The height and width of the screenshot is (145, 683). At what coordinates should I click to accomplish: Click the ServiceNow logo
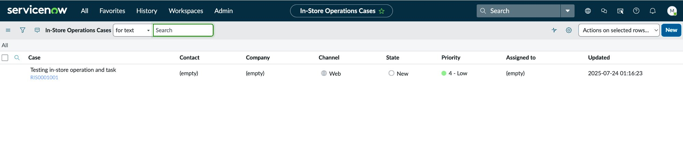pyautogui.click(x=37, y=11)
